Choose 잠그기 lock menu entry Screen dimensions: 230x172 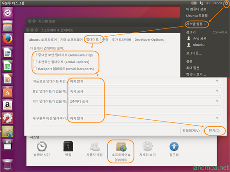tap(191, 32)
